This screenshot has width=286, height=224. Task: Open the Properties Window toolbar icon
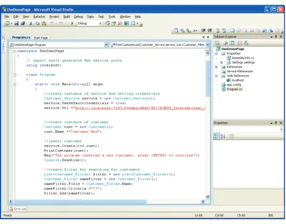tap(114, 24)
